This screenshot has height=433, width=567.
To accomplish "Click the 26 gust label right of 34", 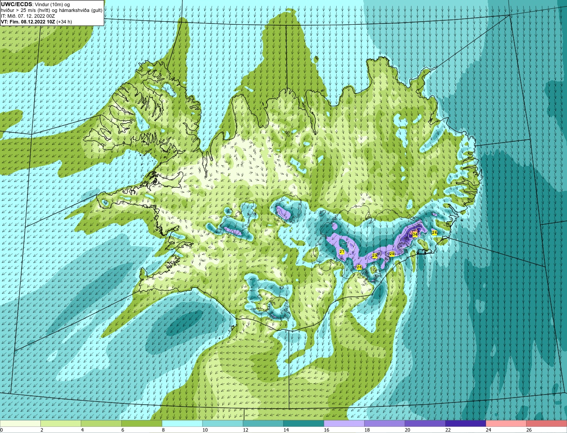I will [x=435, y=232].
